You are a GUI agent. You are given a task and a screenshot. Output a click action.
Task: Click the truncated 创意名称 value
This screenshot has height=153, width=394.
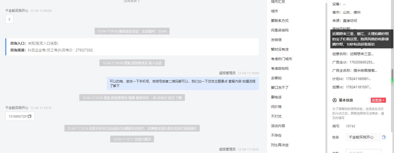click(x=362, y=54)
